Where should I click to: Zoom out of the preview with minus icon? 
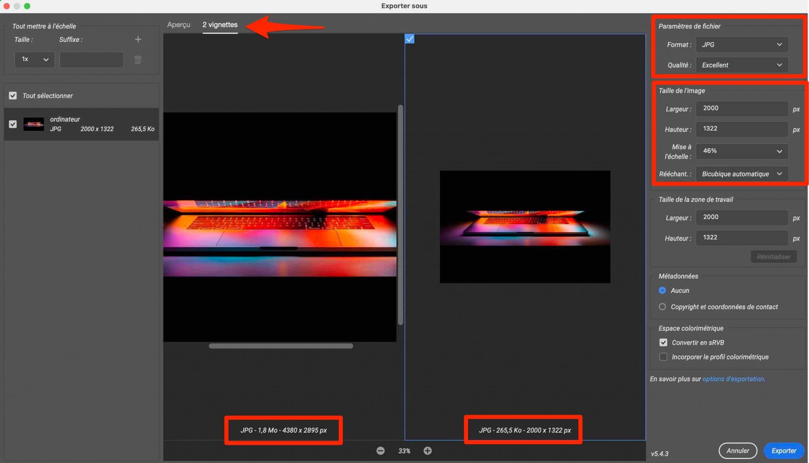click(381, 450)
